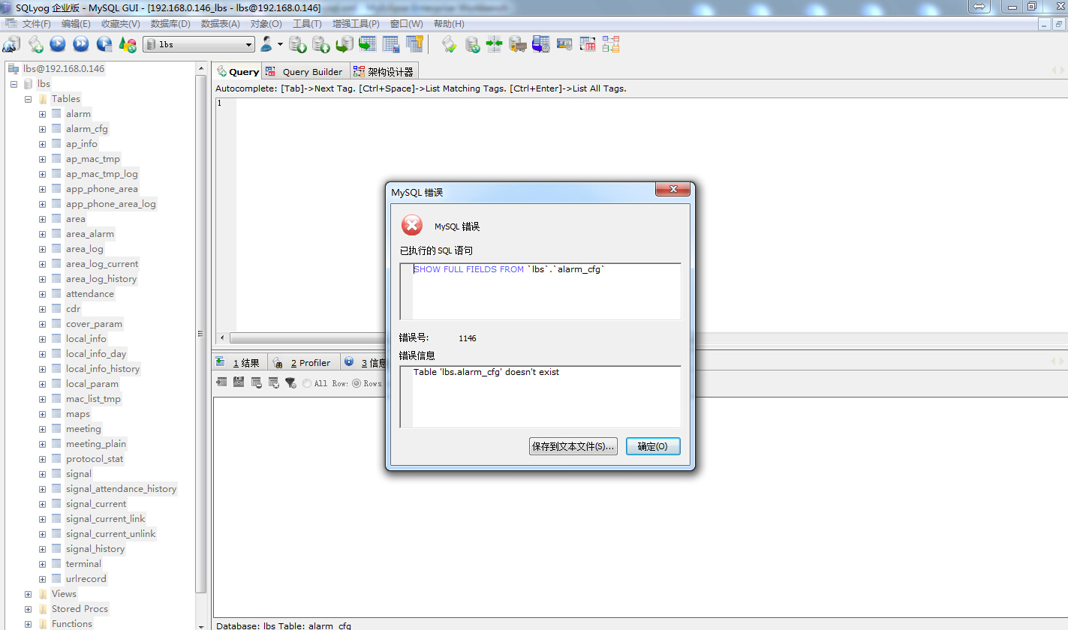
Task: Switch to the 架构设计器 tab
Action: (x=384, y=72)
